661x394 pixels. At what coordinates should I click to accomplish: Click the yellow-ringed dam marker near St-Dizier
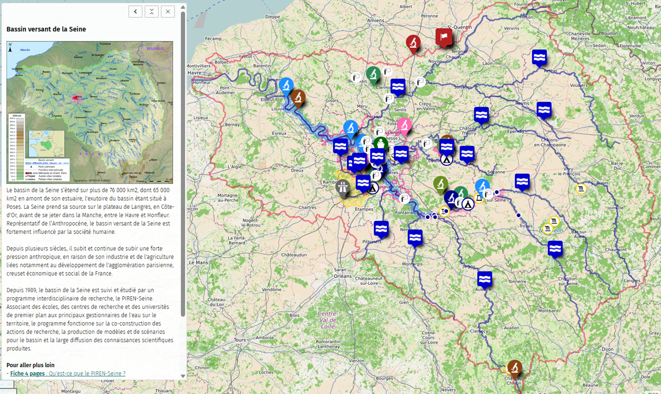pos(581,189)
